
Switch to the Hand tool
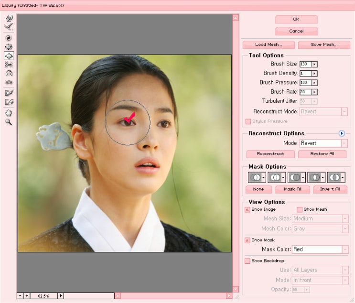pyautogui.click(x=9, y=112)
